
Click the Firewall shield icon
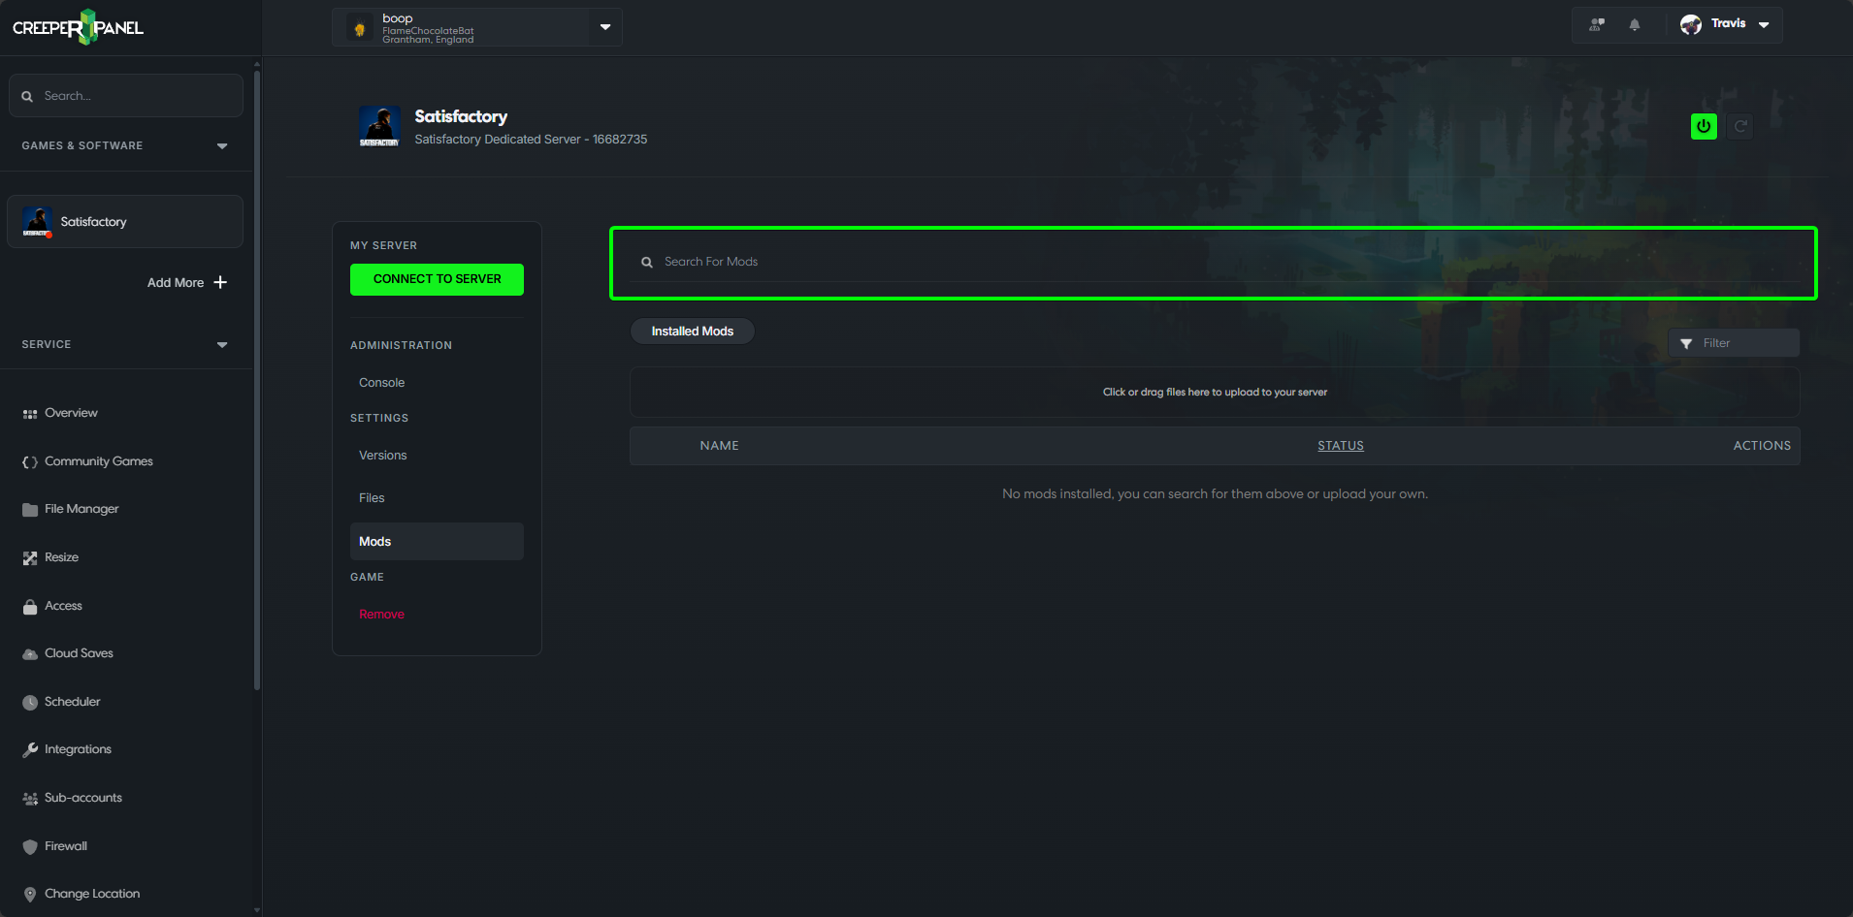point(30,847)
